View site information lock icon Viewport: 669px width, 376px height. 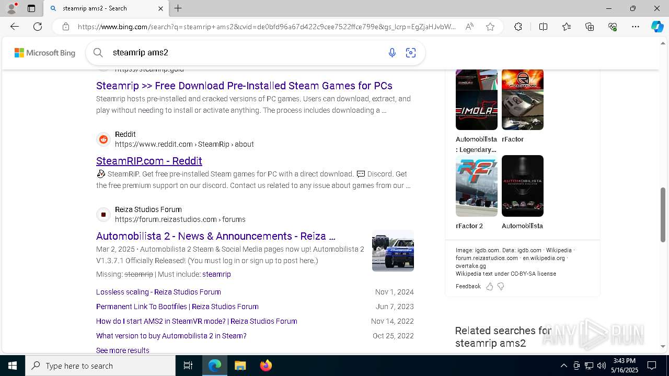[x=66, y=27]
